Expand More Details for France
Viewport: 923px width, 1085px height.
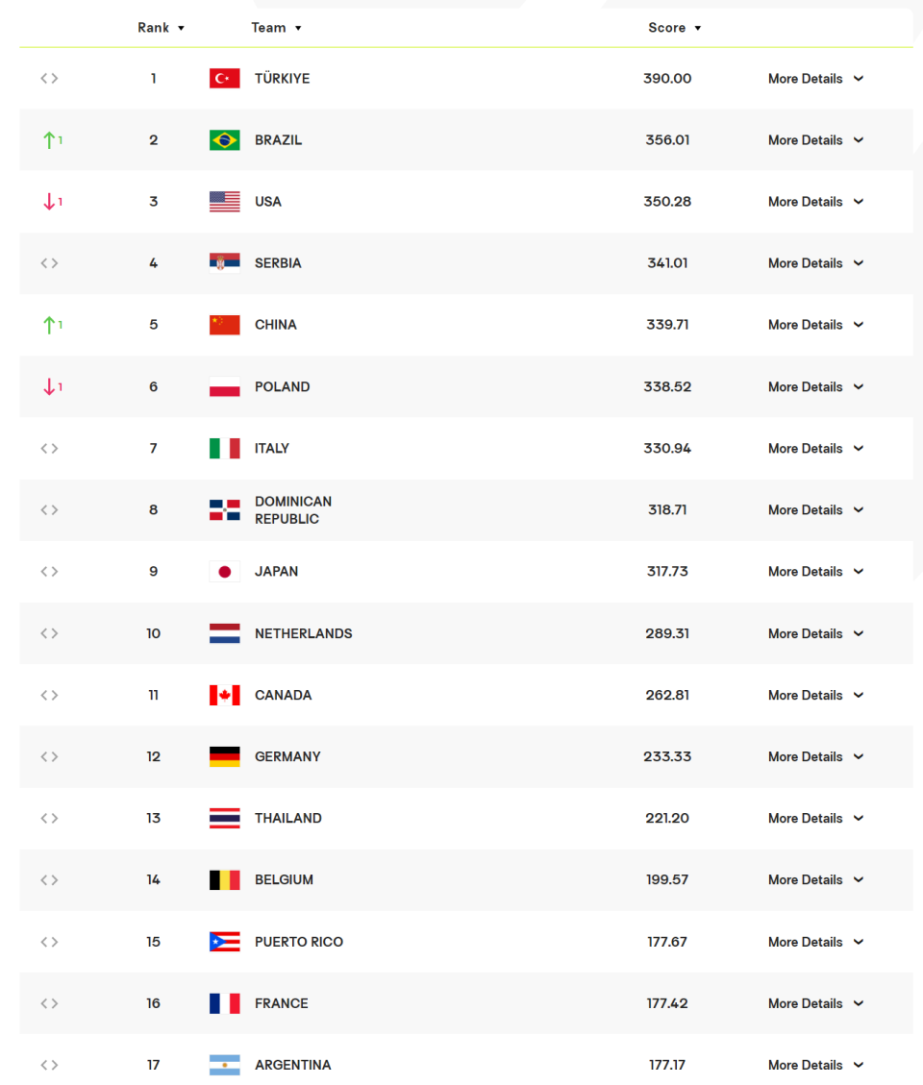815,1003
